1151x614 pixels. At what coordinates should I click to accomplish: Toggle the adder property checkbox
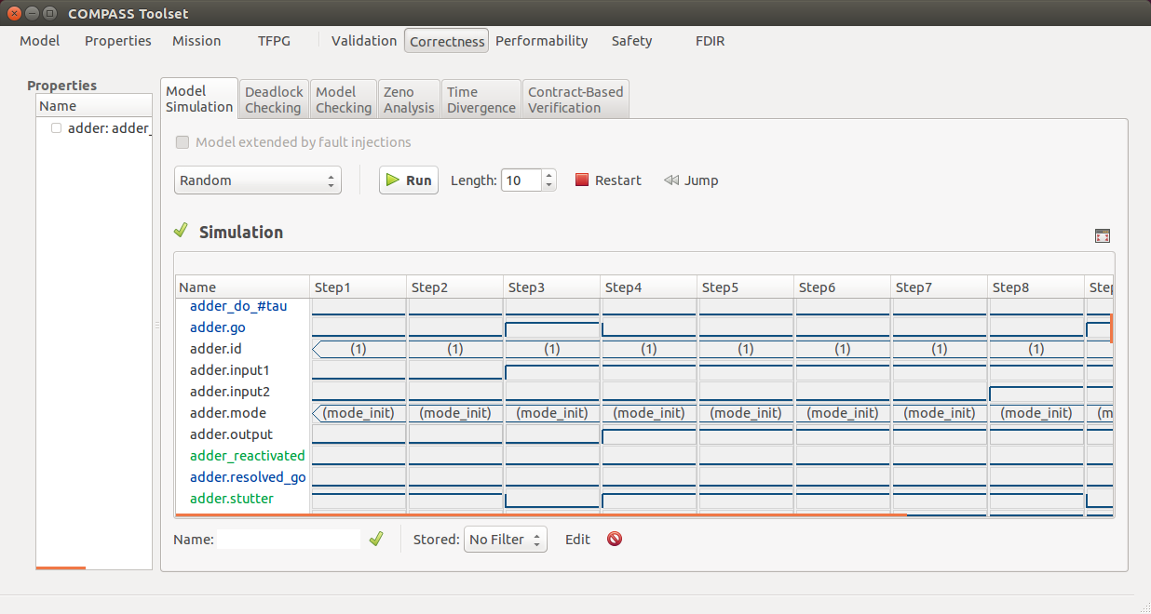57,127
